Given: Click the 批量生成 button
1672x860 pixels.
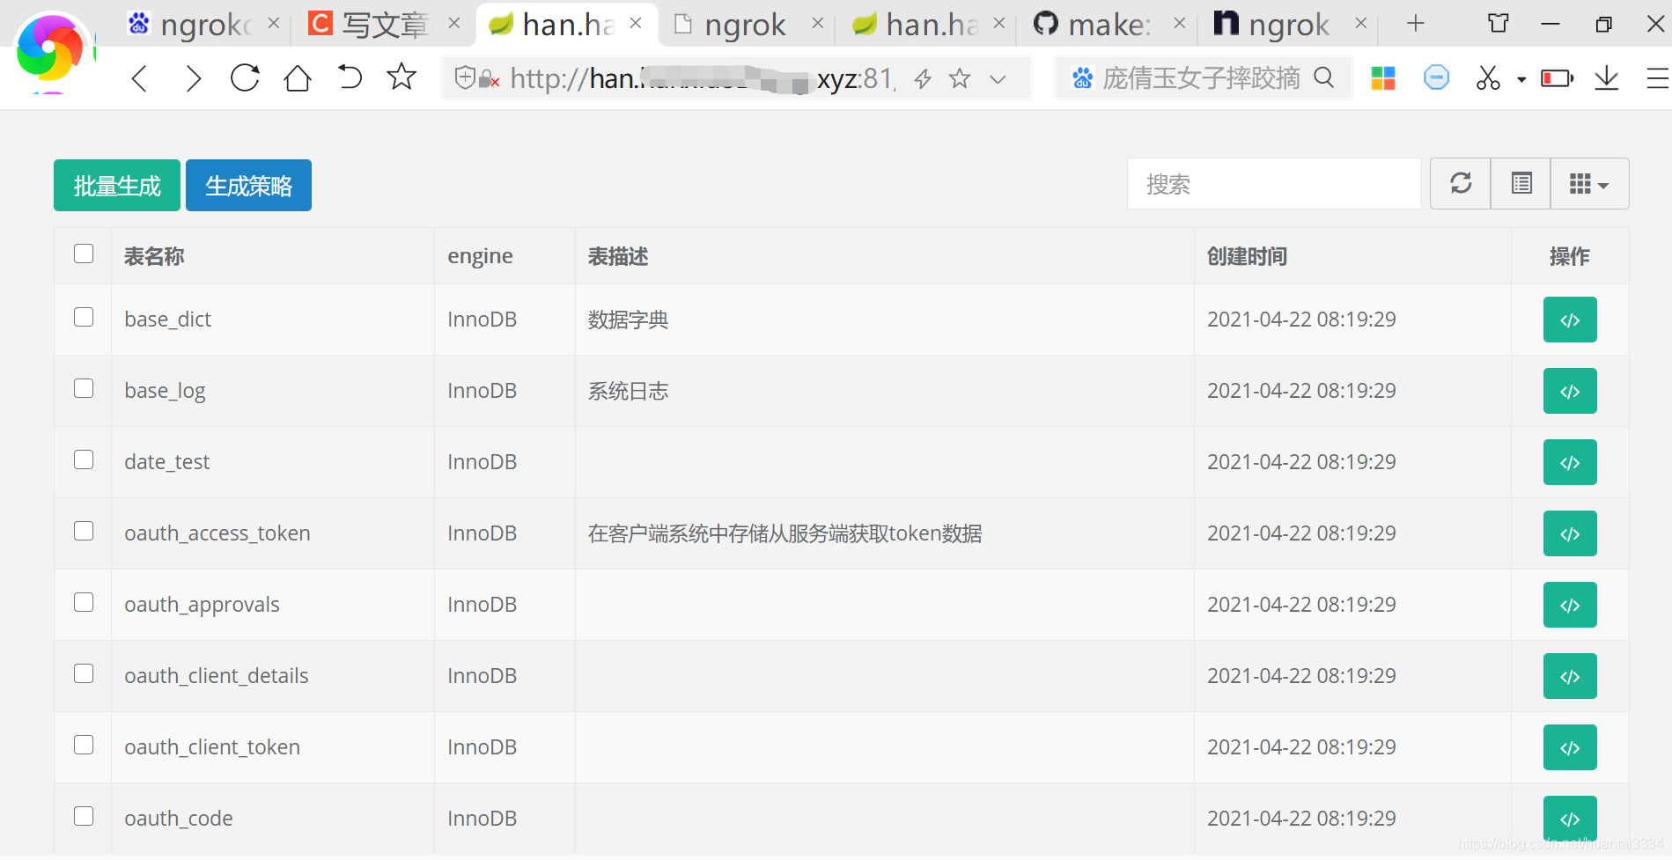Looking at the screenshot, I should (116, 185).
